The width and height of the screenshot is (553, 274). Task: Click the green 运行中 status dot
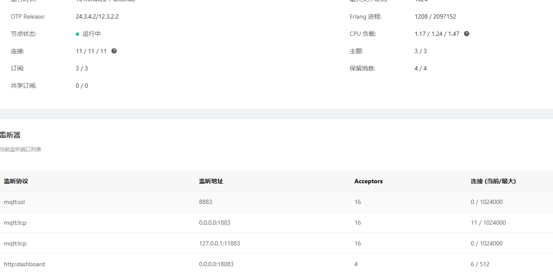click(77, 34)
